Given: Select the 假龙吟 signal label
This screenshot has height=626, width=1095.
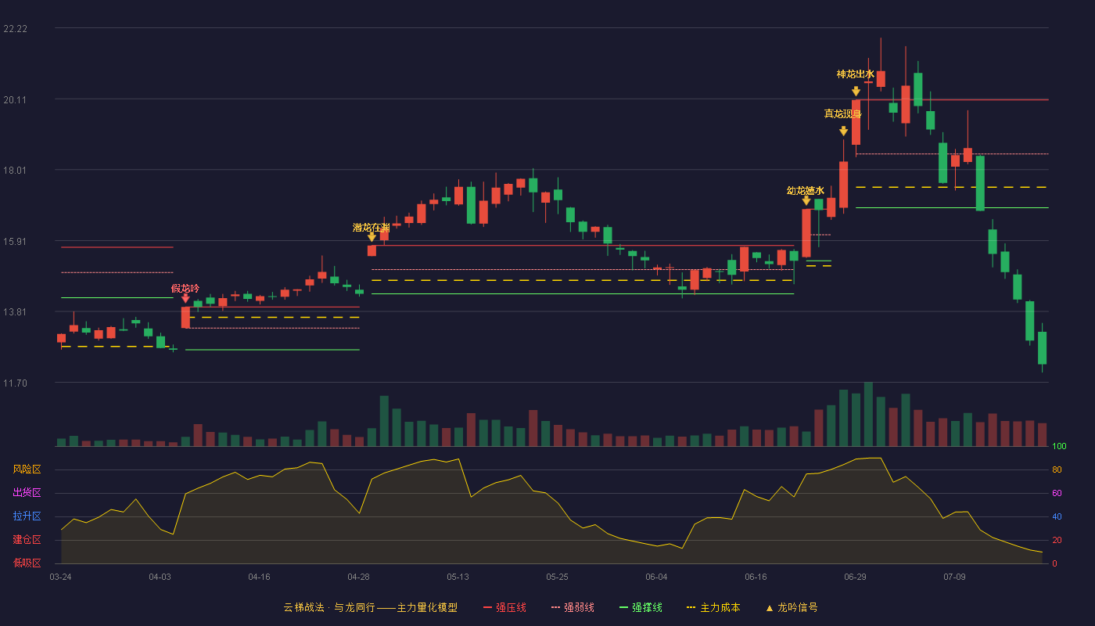Looking at the screenshot, I should pos(185,288).
